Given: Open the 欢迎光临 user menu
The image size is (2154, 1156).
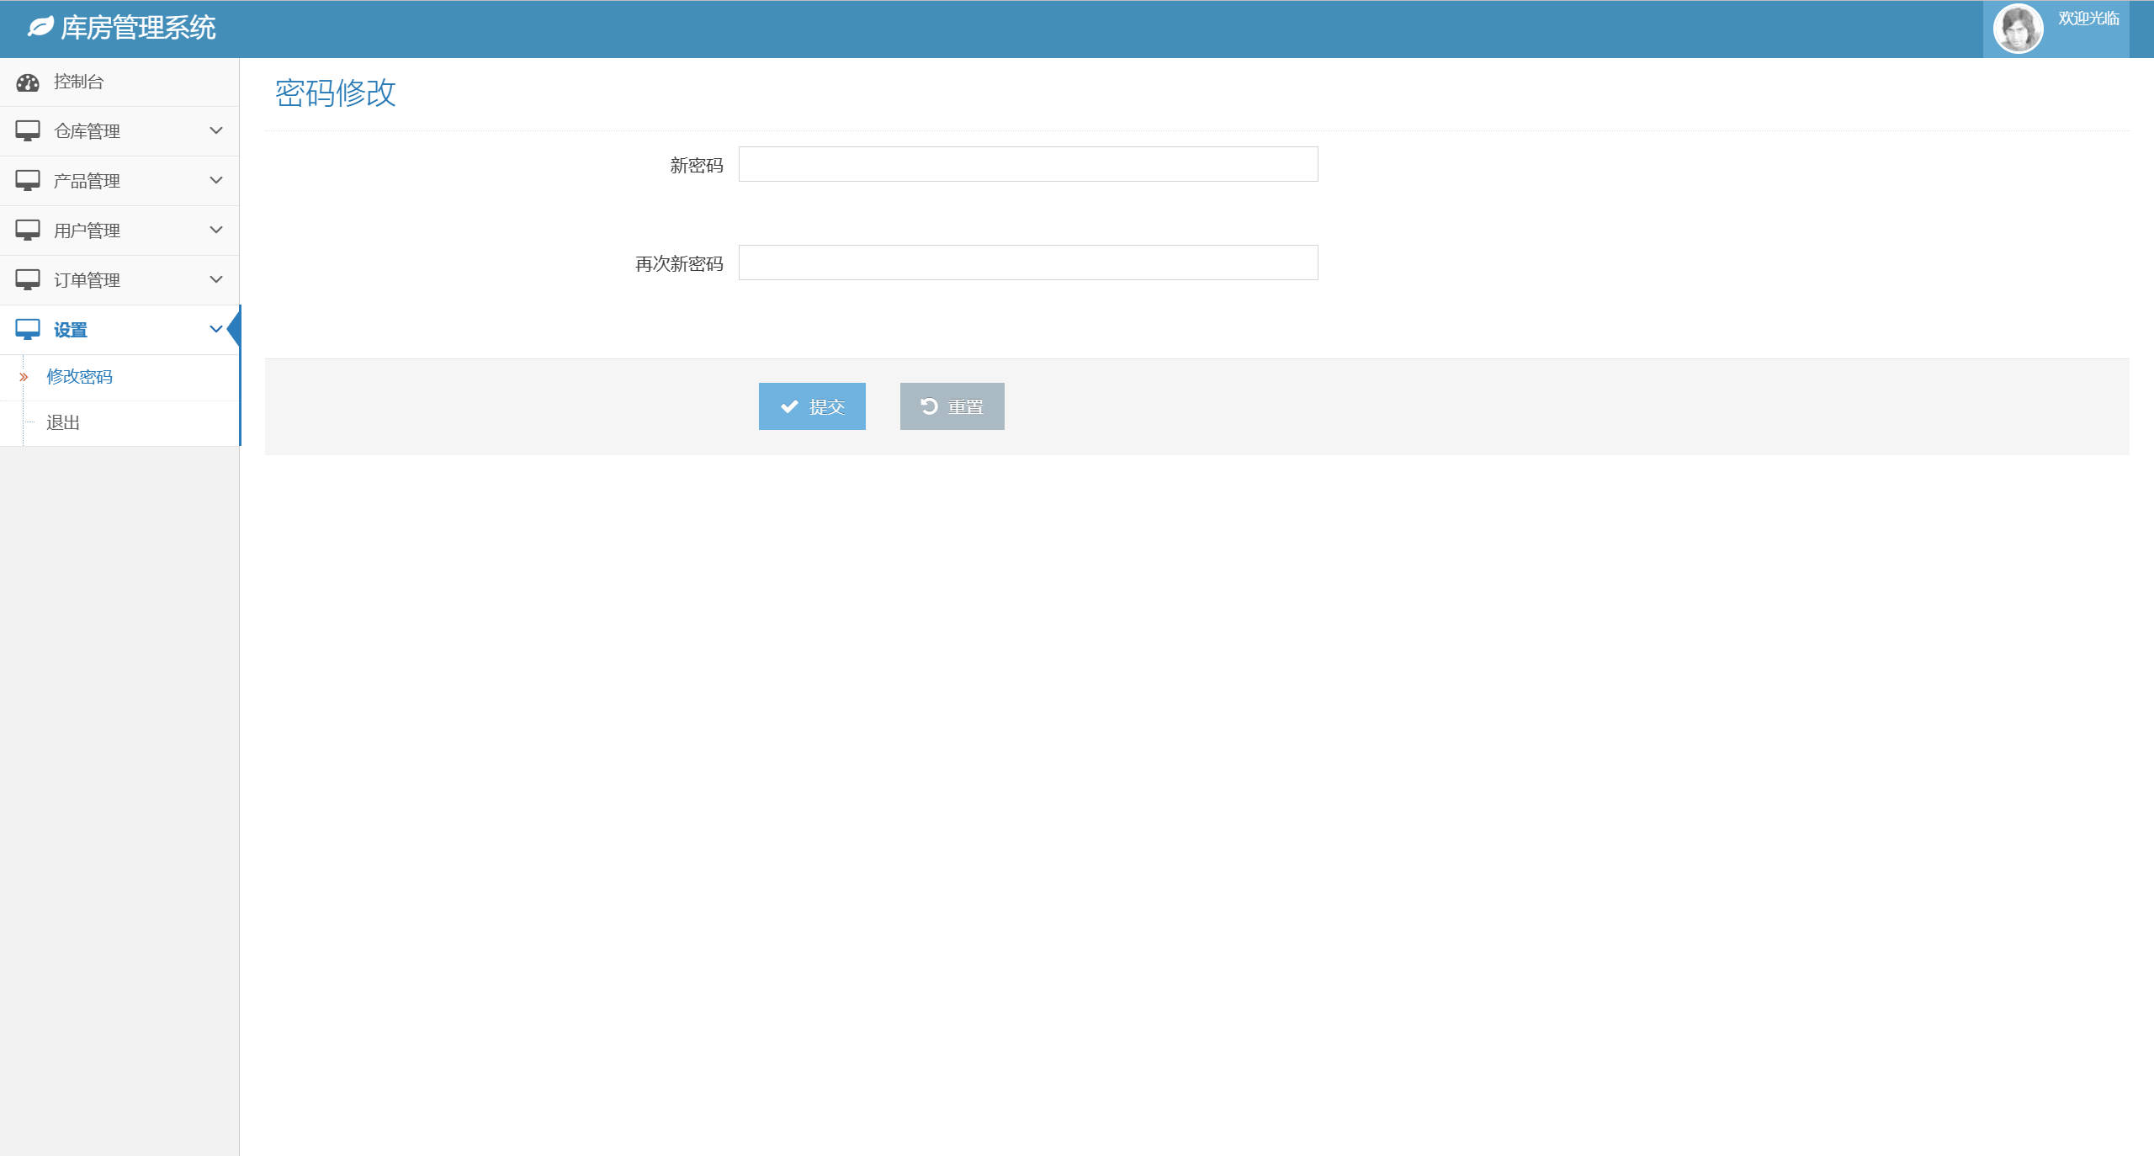Looking at the screenshot, I should click(x=2088, y=19).
